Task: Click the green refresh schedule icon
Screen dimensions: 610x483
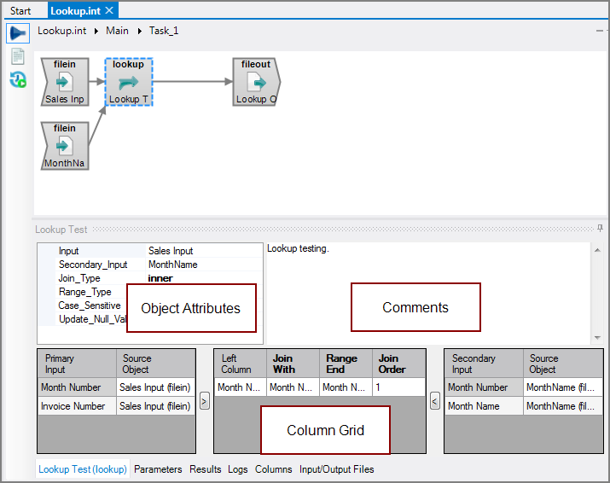Action: click(x=17, y=79)
